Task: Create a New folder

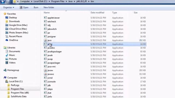Action: (x=49, y=7)
